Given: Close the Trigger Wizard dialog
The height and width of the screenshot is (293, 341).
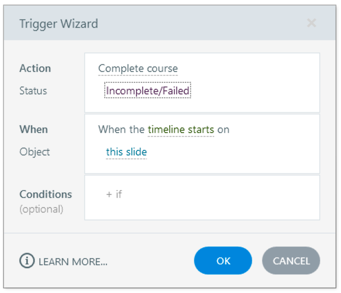Looking at the screenshot, I should click(x=311, y=23).
